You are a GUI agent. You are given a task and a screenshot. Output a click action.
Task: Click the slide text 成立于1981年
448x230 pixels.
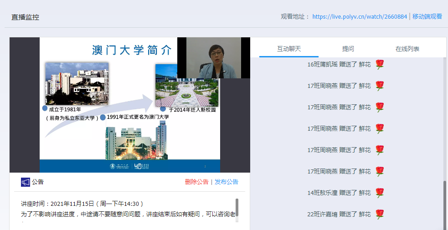(x=65, y=109)
